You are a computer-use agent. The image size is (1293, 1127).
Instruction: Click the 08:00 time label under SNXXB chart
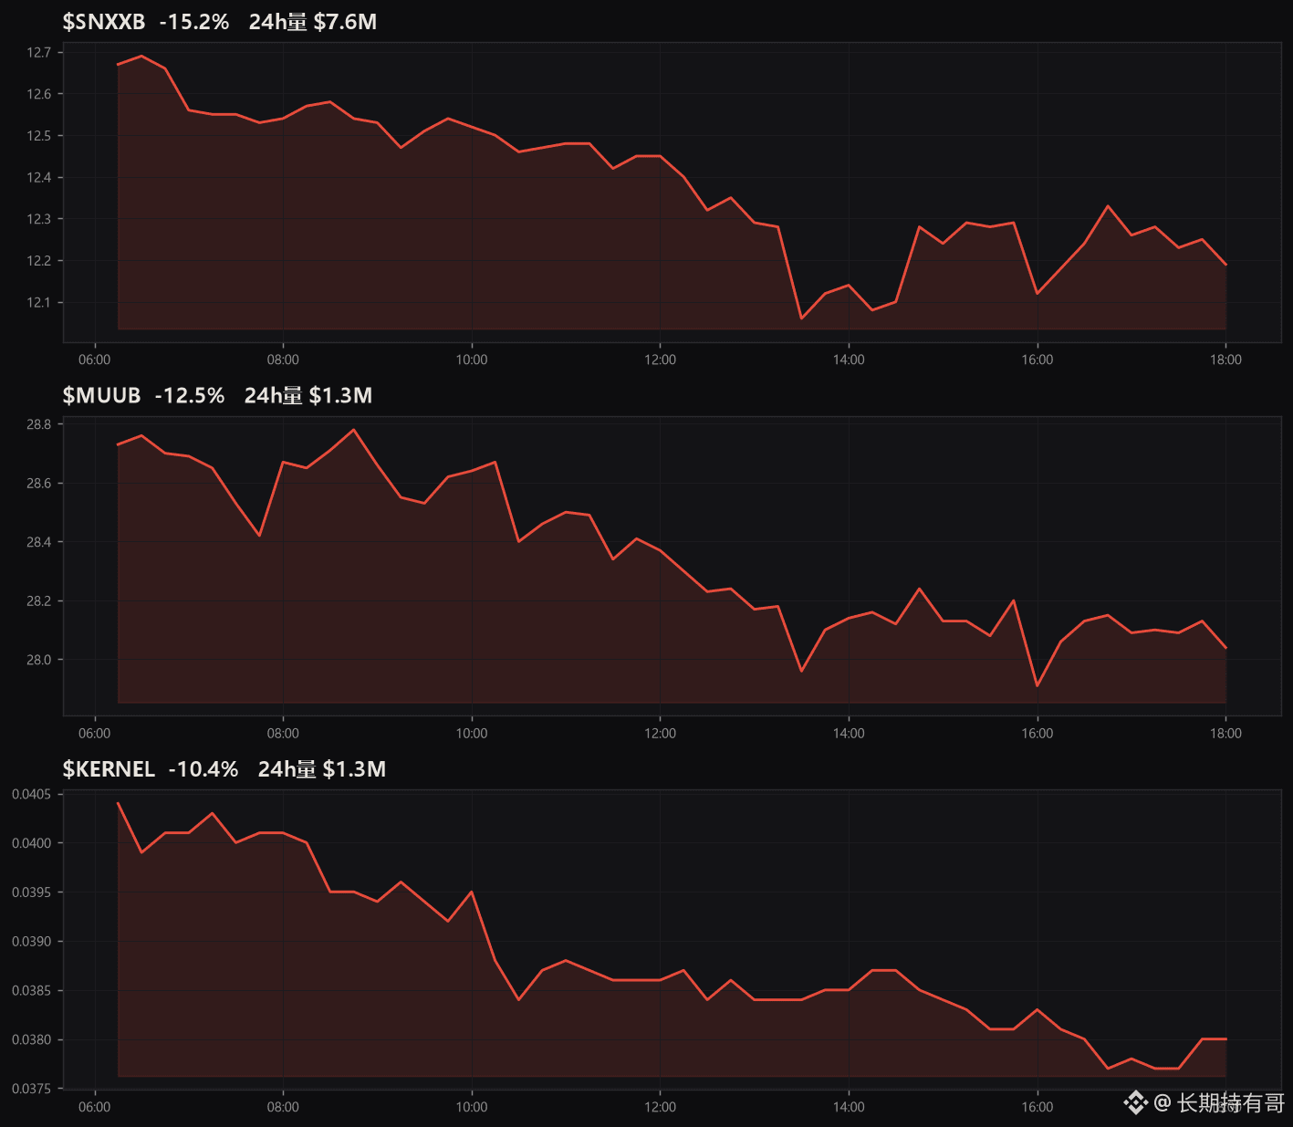coord(283,360)
